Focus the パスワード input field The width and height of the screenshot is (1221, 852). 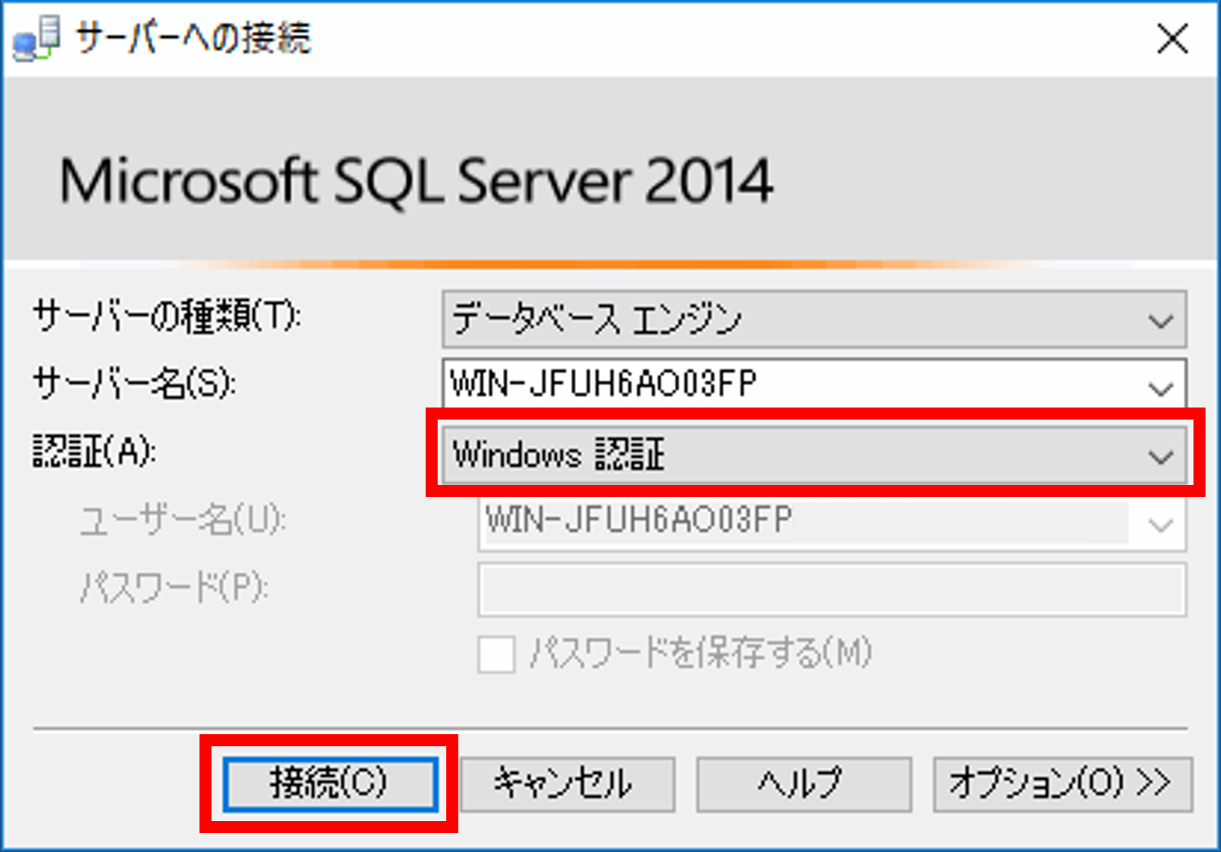pos(831,589)
